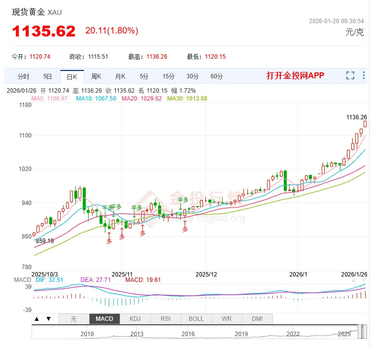Click the up arrow beside indicator tabs
Screen dimensions: 371x346
pos(36,319)
